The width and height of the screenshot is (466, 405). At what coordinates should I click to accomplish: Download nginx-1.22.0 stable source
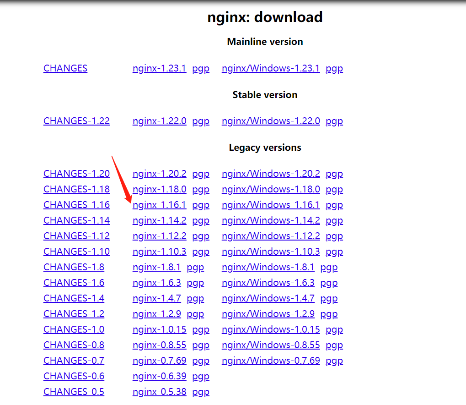159,121
